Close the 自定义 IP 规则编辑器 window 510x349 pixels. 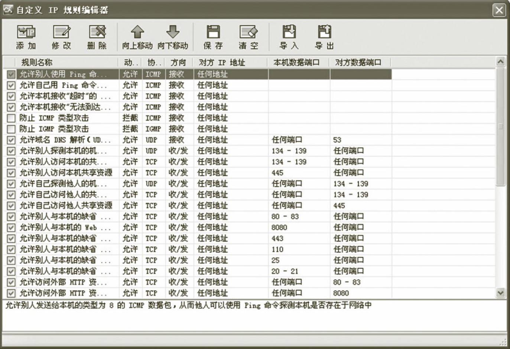click(x=499, y=10)
